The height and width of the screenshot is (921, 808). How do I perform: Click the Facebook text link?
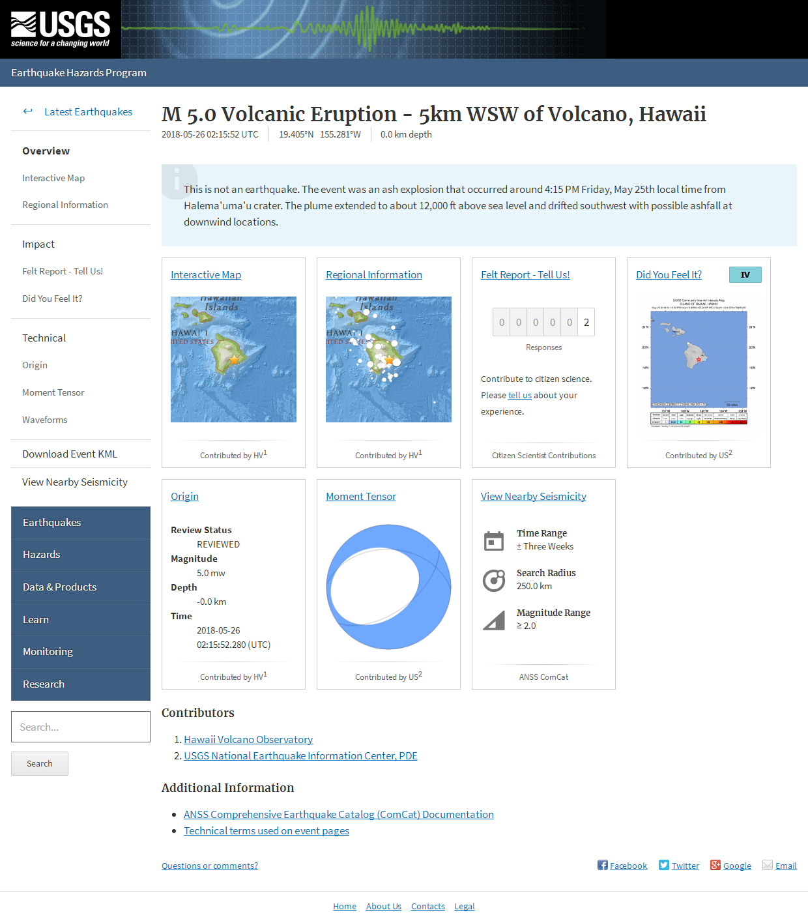[628, 866]
